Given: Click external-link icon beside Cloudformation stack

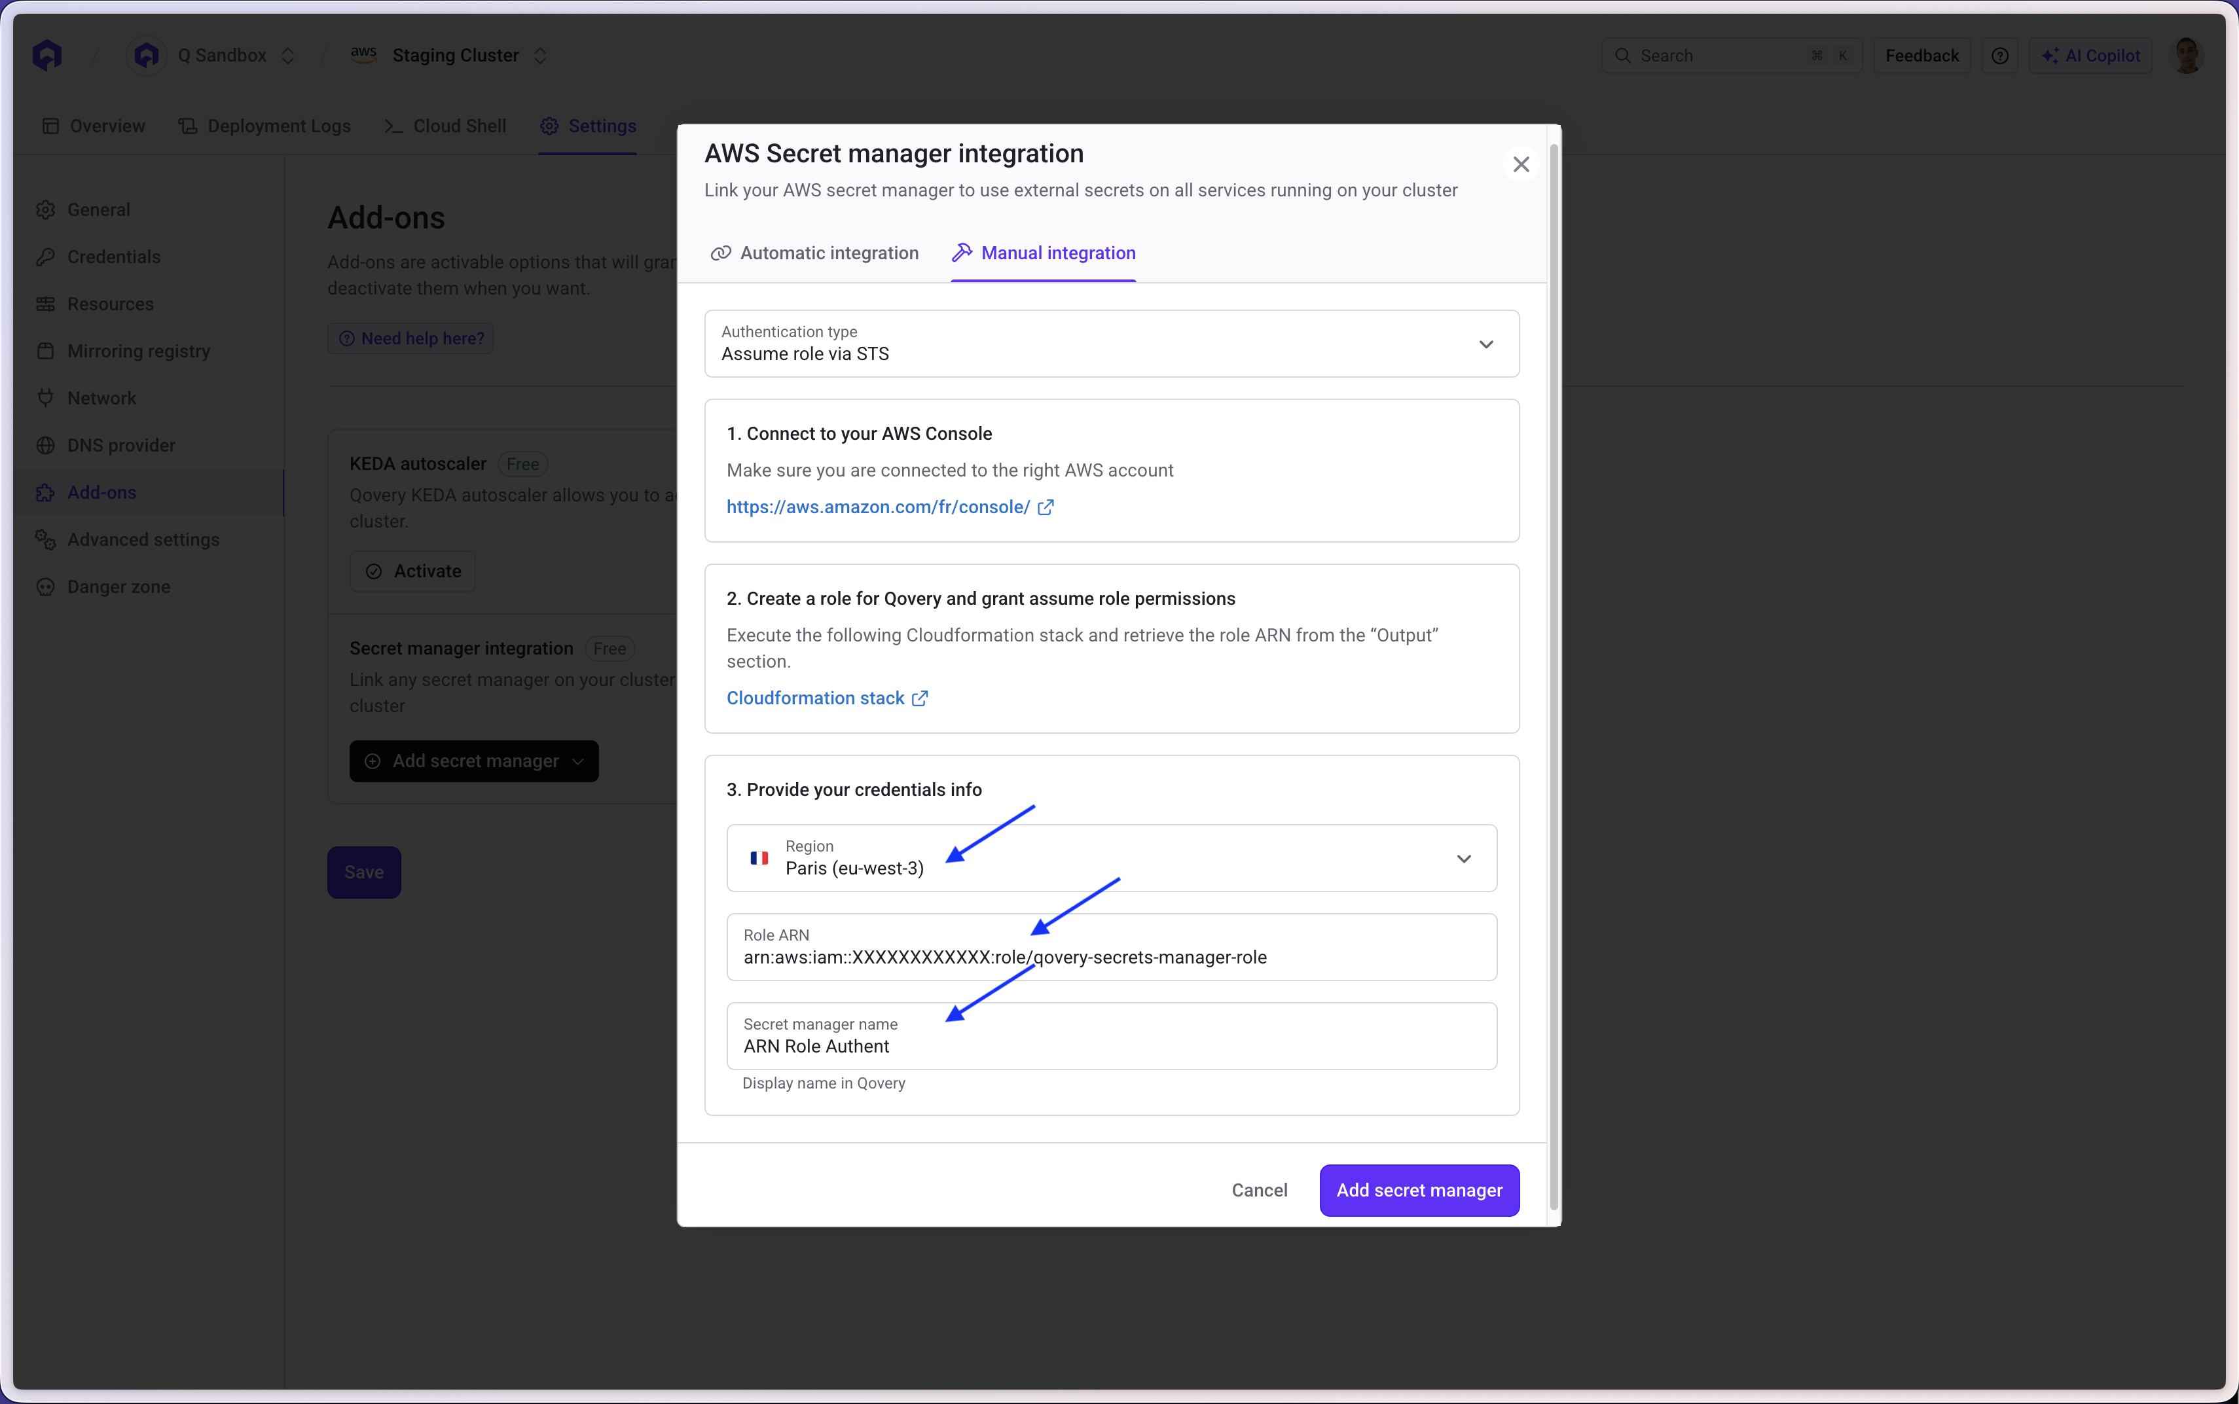Looking at the screenshot, I should (920, 698).
